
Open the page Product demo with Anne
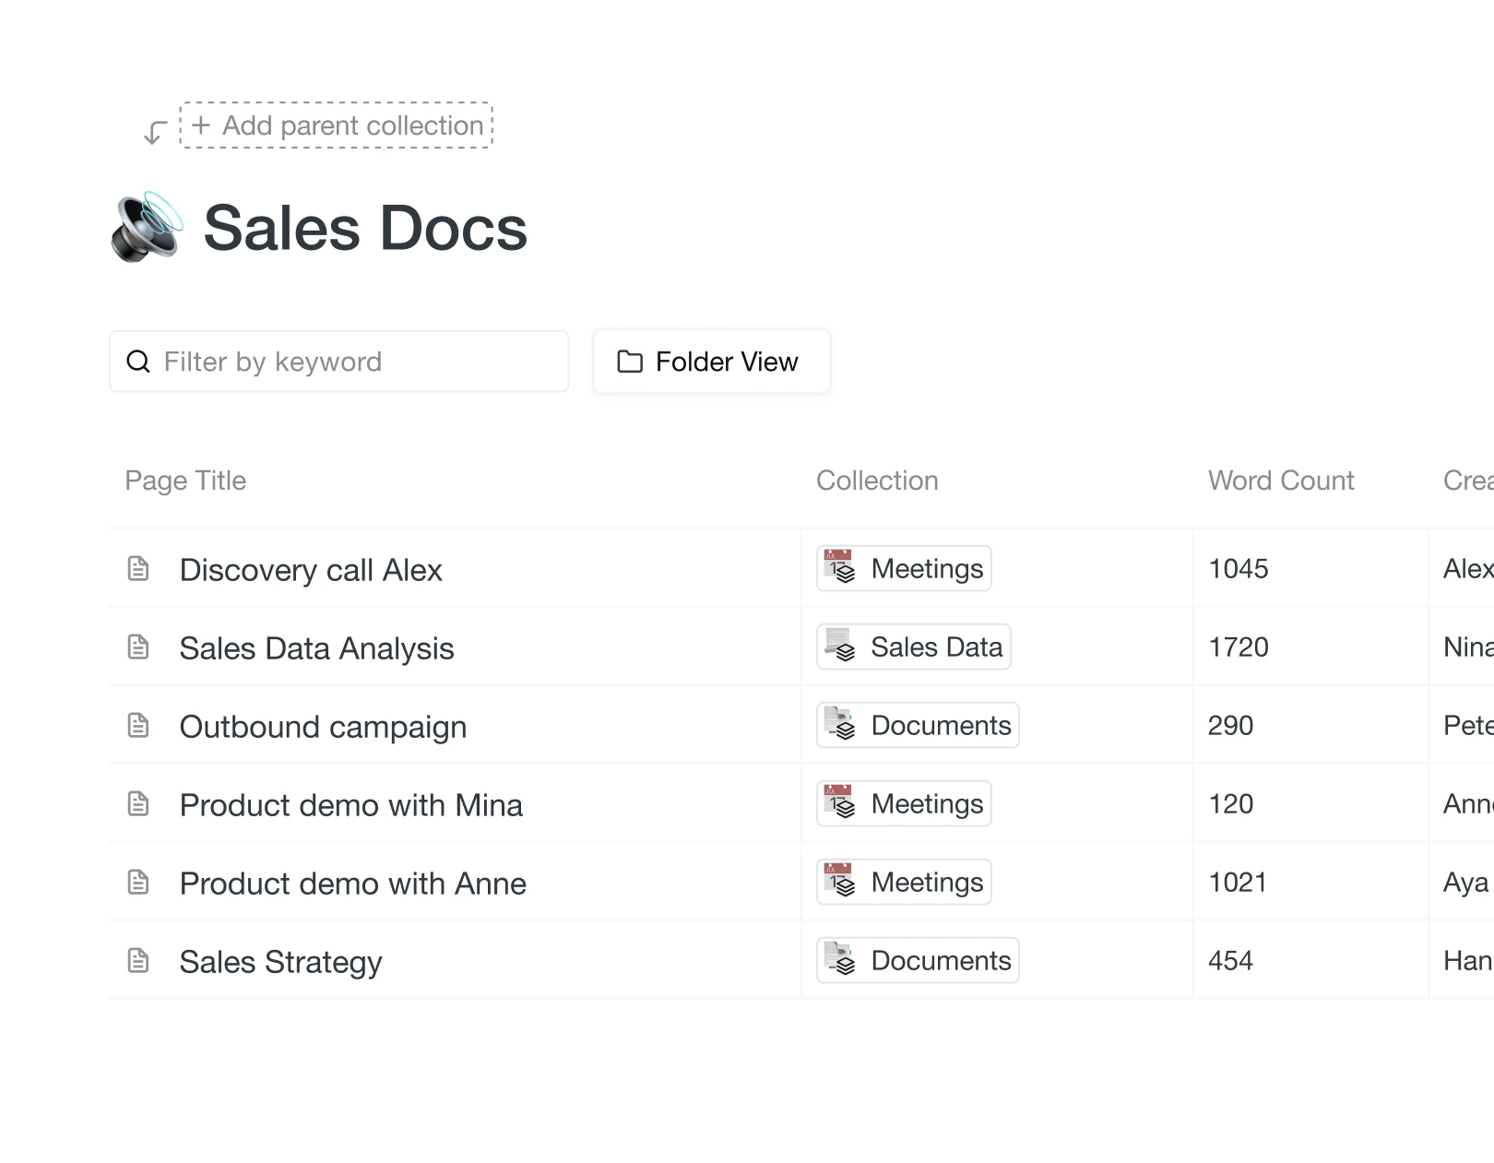(352, 883)
